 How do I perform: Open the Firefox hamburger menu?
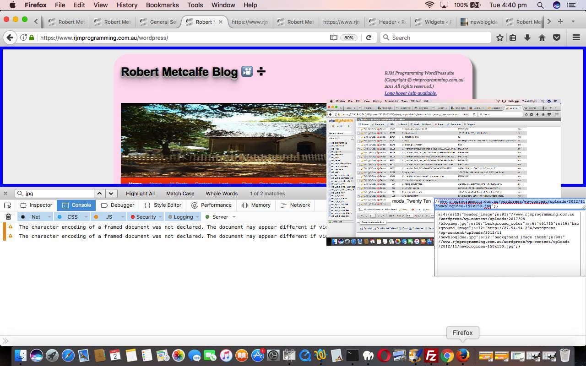[x=576, y=38]
